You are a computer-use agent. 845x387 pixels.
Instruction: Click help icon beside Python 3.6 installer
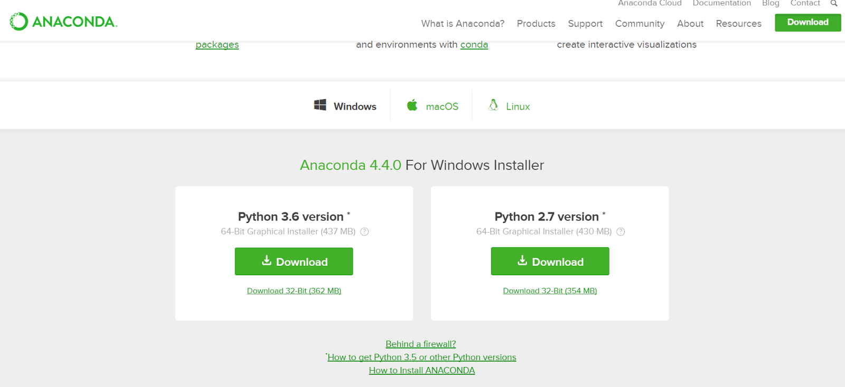tap(364, 231)
